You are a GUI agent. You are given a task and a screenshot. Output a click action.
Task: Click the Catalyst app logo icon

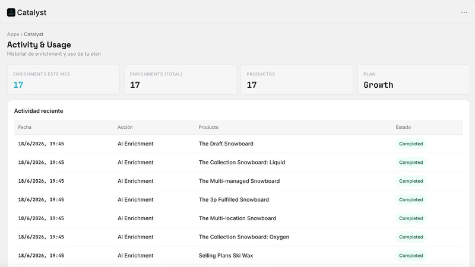pos(11,12)
